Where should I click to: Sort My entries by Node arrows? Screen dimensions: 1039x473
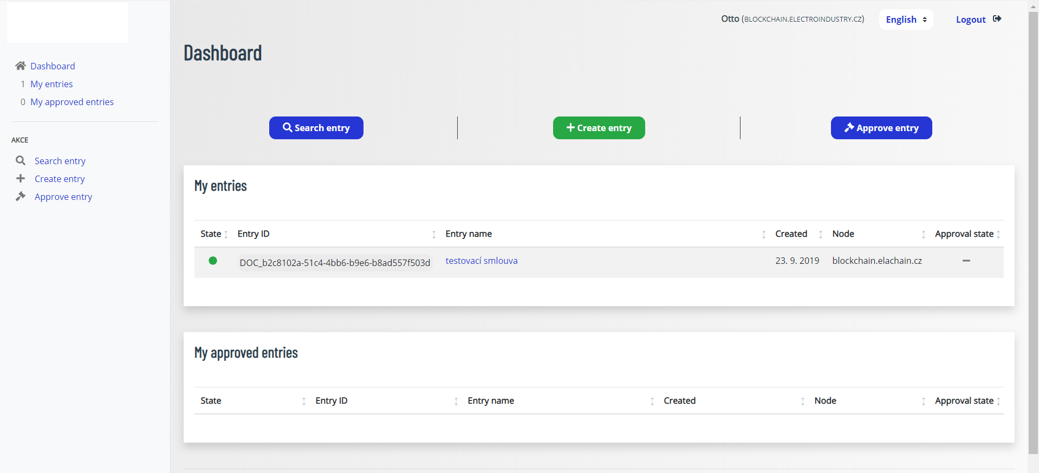point(924,234)
